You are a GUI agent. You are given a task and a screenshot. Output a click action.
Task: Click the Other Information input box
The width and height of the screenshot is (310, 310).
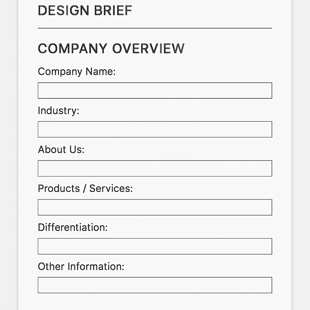tap(155, 285)
